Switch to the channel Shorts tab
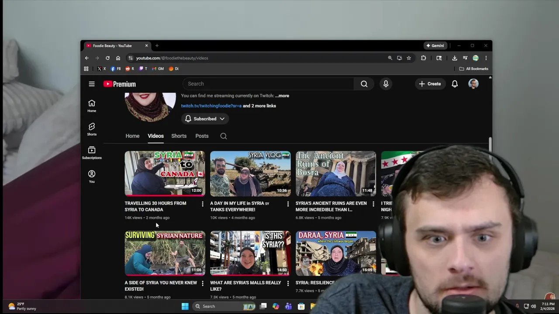 click(179, 136)
